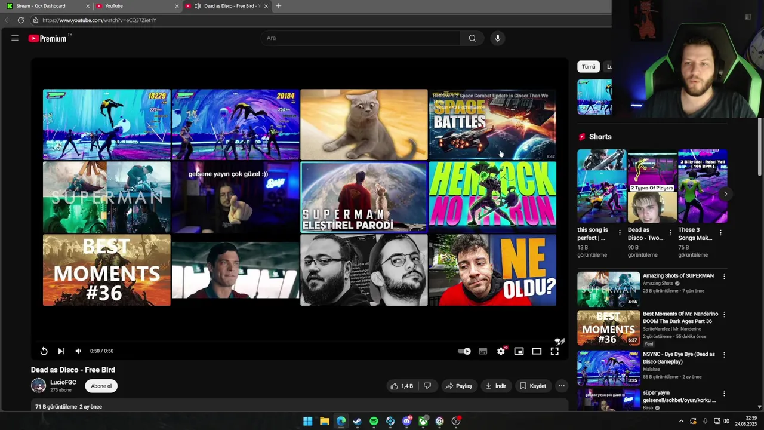Go back in the browser
The width and height of the screenshot is (764, 430).
pyautogui.click(x=7, y=20)
